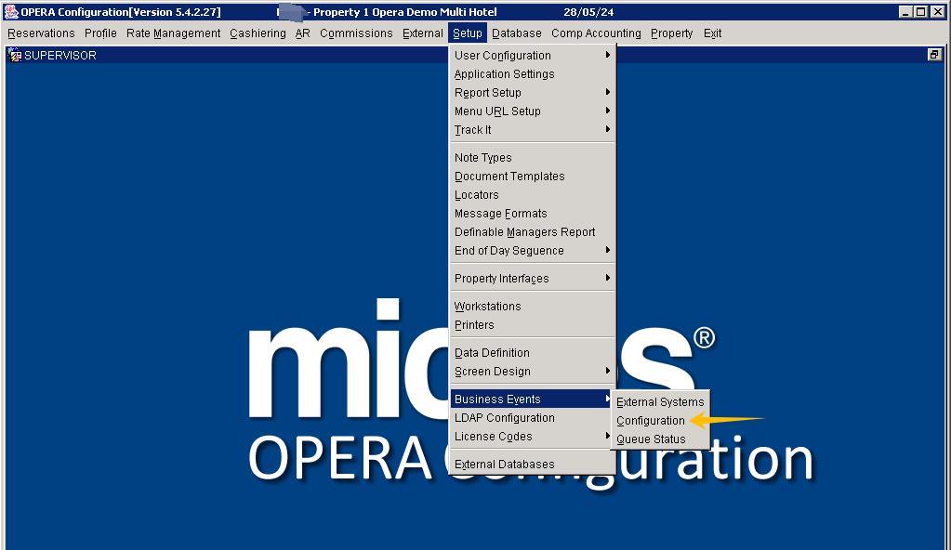This screenshot has width=951, height=550.
Task: Click the SUPERVISOR window icon
Action: point(15,55)
